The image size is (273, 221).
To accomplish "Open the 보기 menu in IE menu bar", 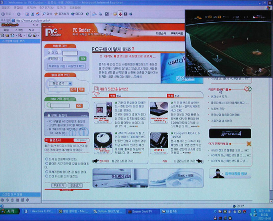I will 31,8.
